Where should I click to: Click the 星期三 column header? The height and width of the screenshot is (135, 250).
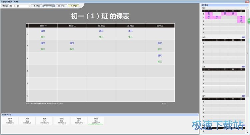pyautogui.click(x=101, y=26)
